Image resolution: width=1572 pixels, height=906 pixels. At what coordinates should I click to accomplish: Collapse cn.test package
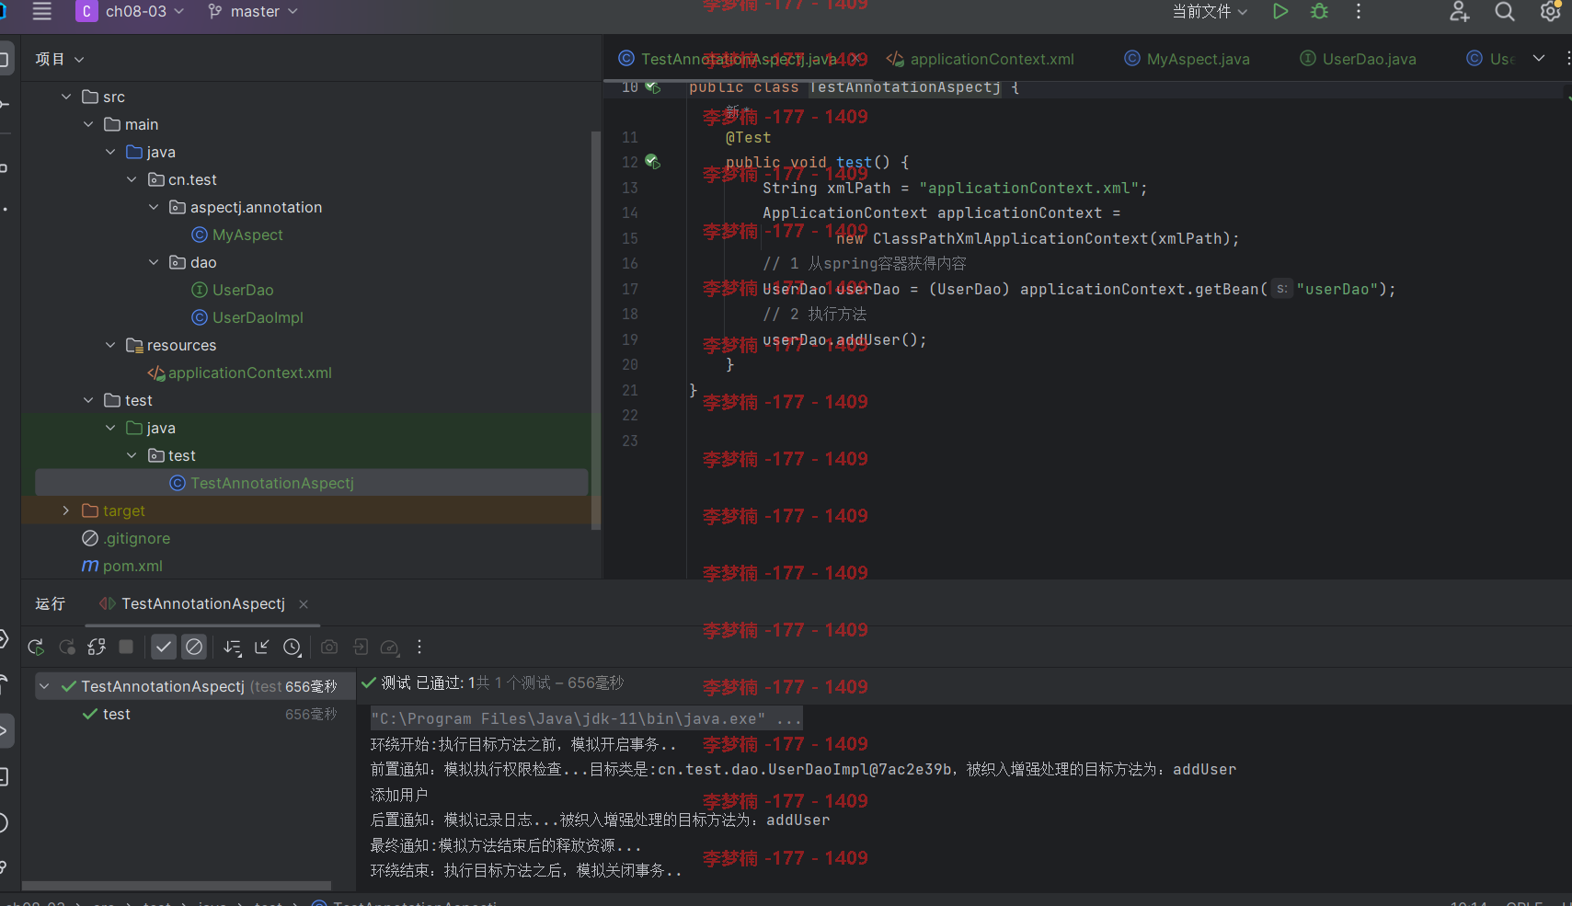(132, 179)
